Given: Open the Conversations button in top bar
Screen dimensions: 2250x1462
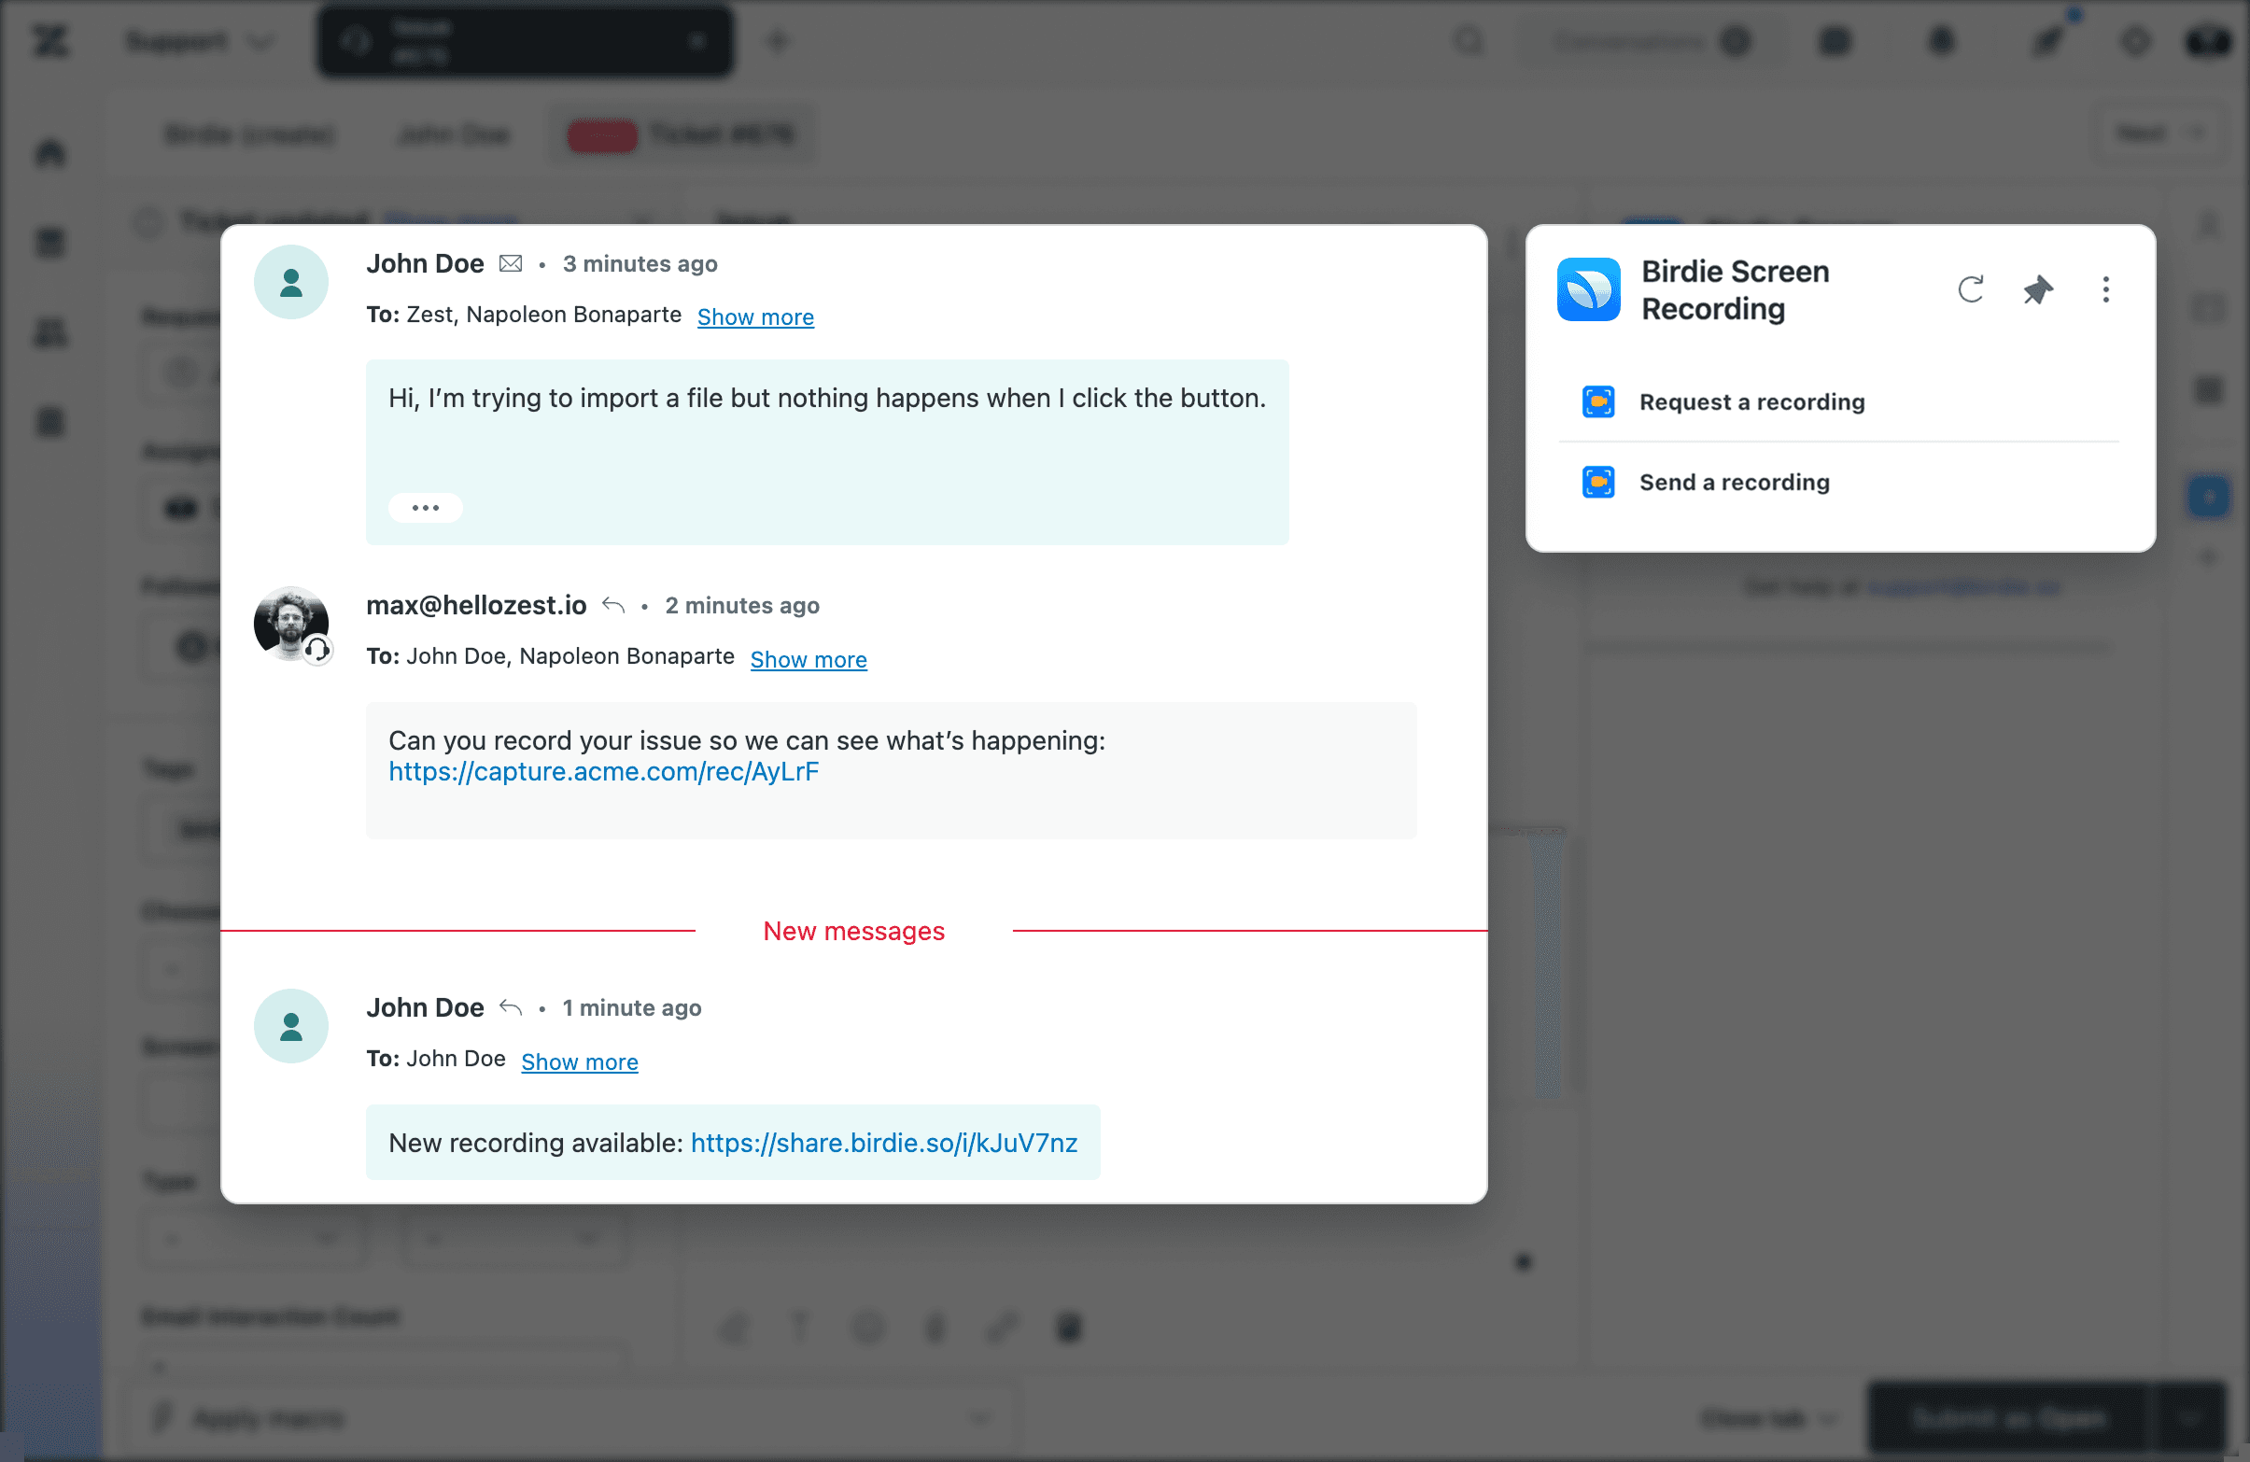Looking at the screenshot, I should coord(1651,41).
